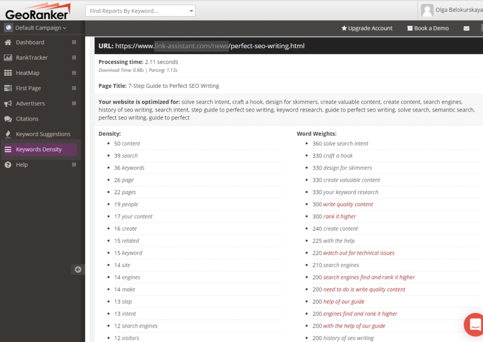
Task: Click the '300 rank it higher' row
Action: coord(396,217)
